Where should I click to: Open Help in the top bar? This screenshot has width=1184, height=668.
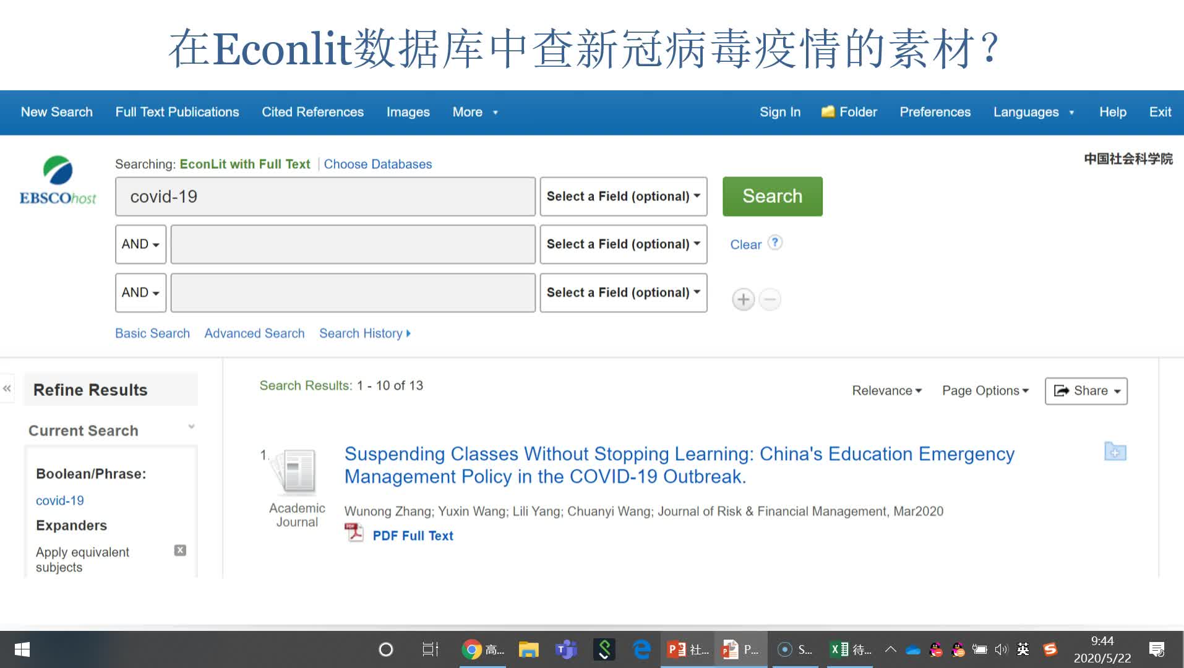(x=1112, y=112)
